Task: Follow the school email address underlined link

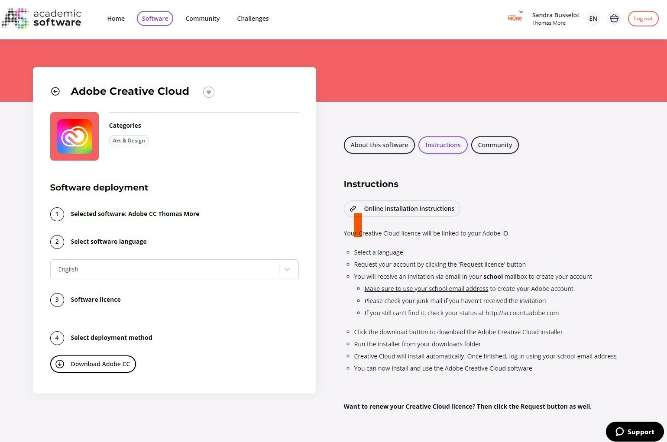Action: coord(426,289)
